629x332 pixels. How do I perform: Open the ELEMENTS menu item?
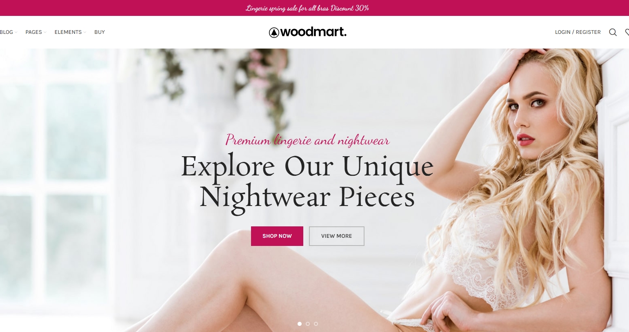[x=68, y=32]
